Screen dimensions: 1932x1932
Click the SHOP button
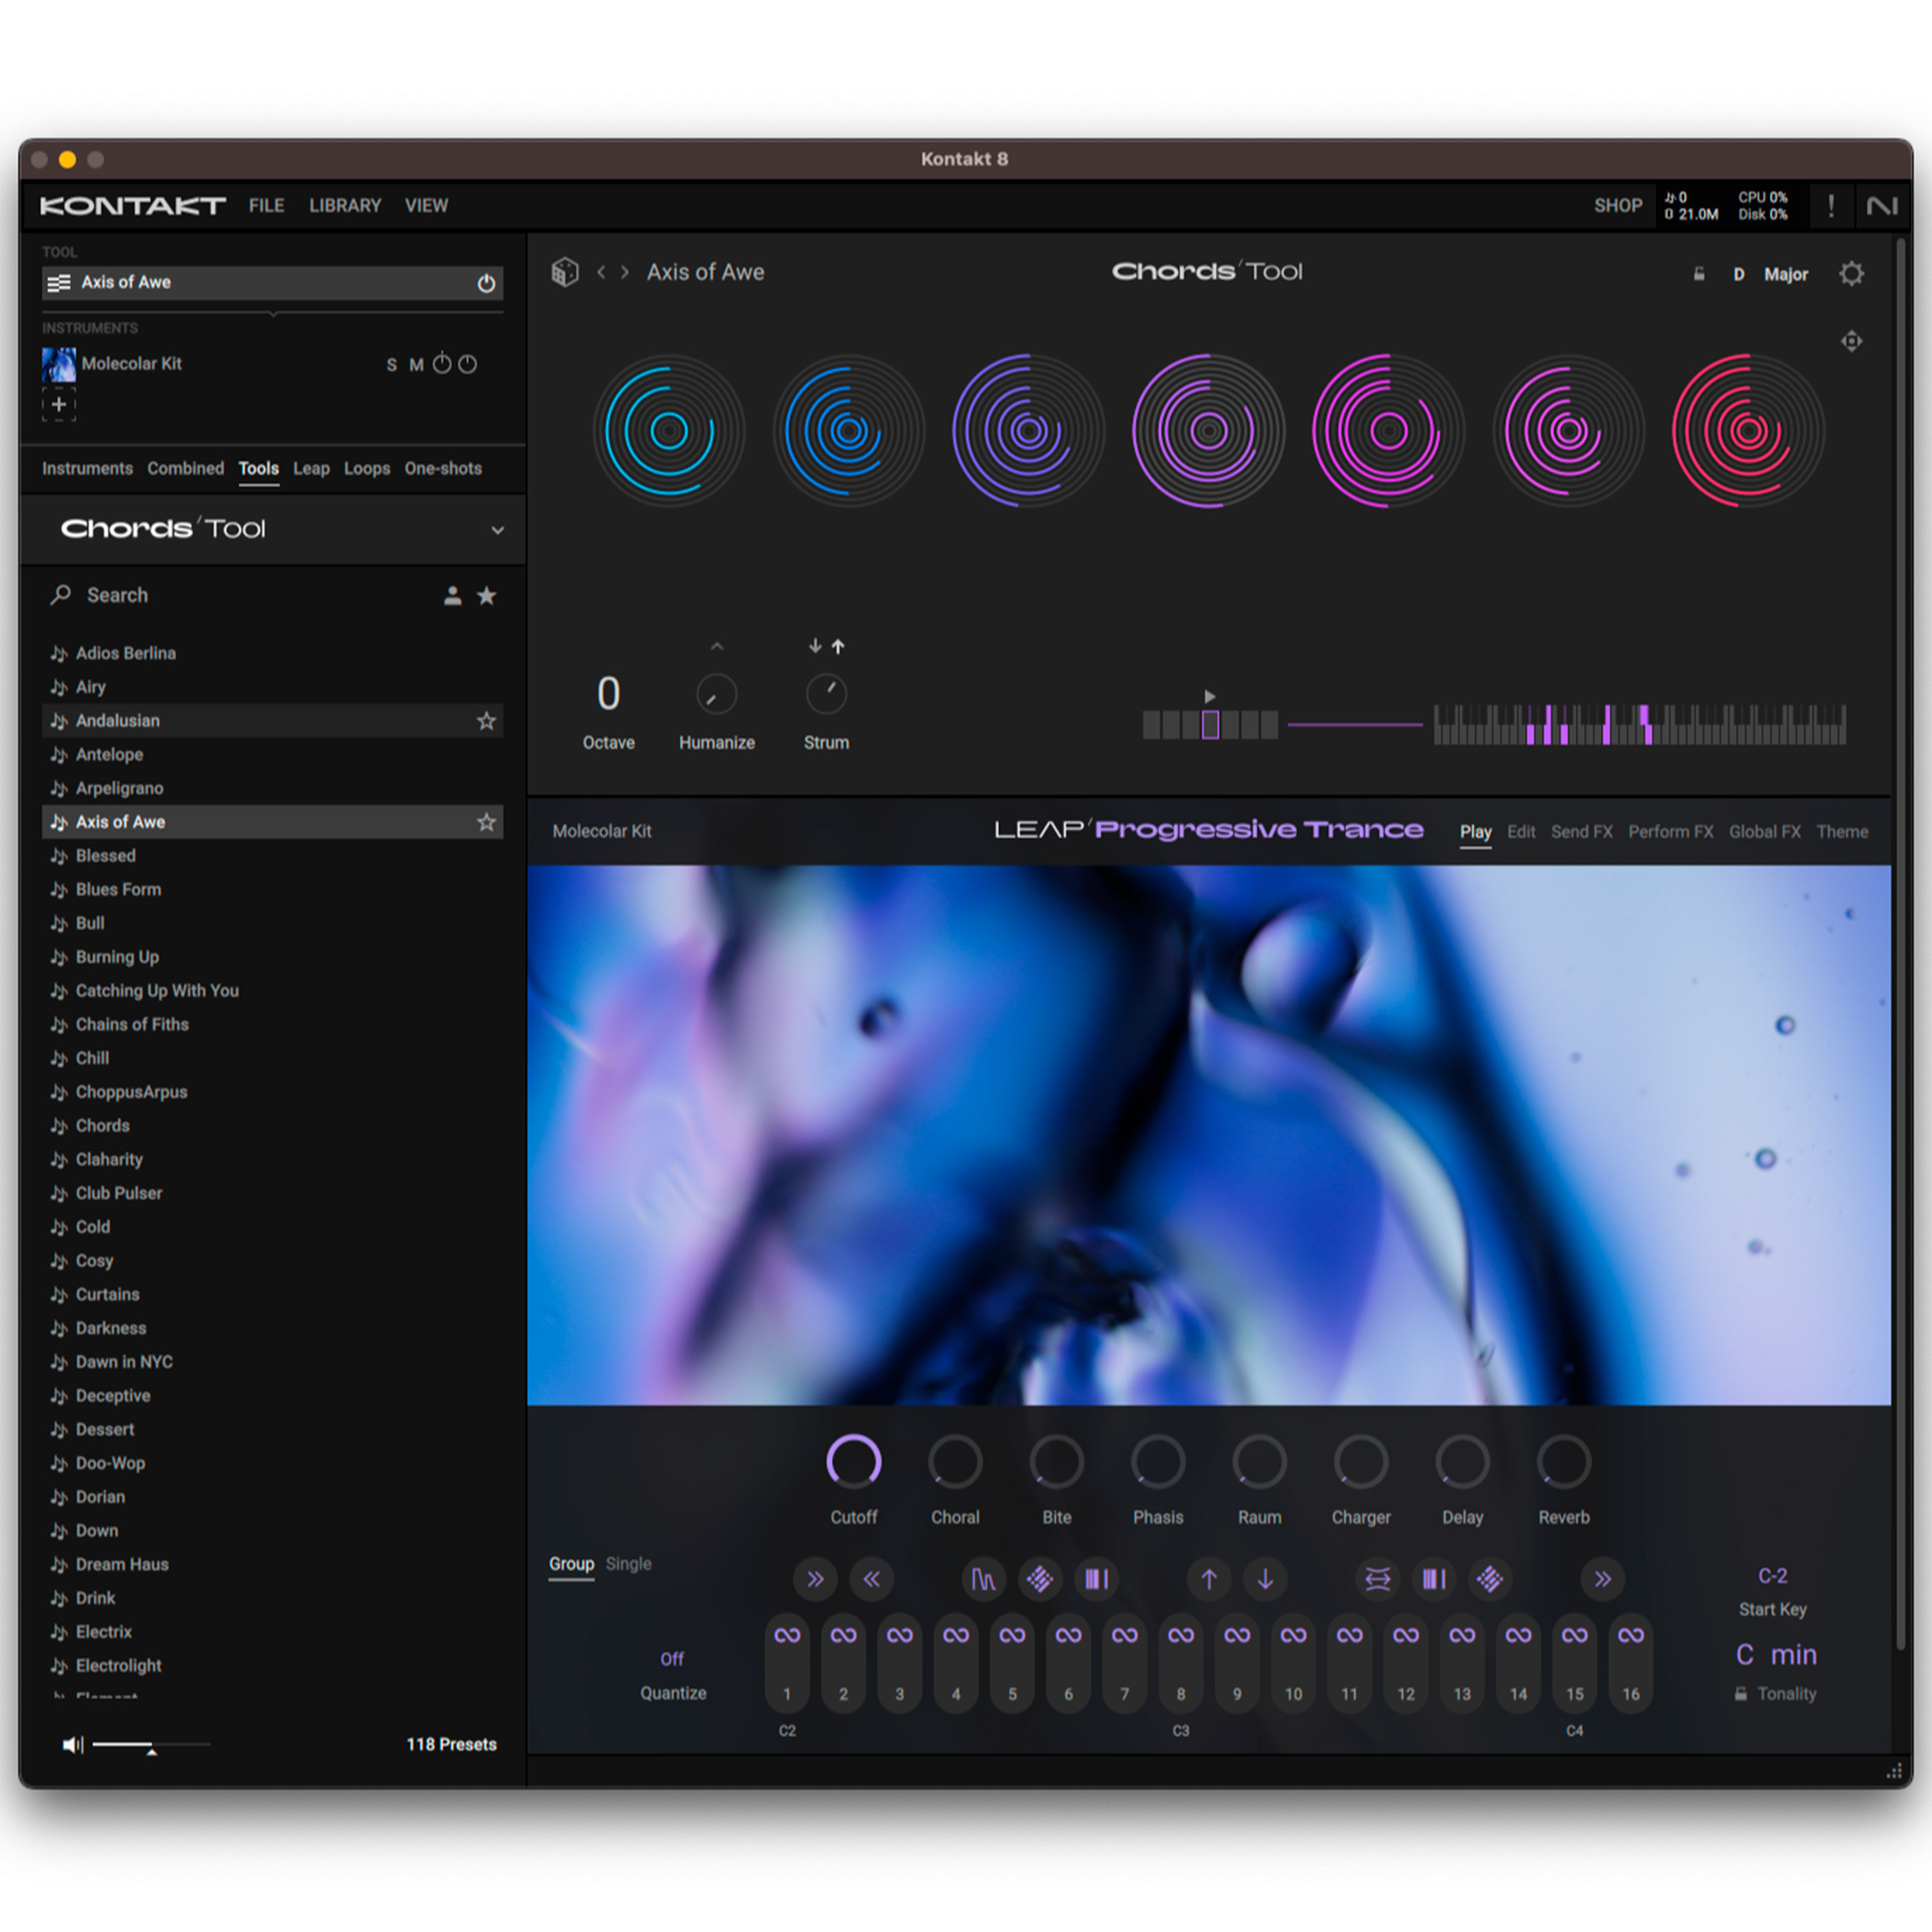click(1618, 205)
